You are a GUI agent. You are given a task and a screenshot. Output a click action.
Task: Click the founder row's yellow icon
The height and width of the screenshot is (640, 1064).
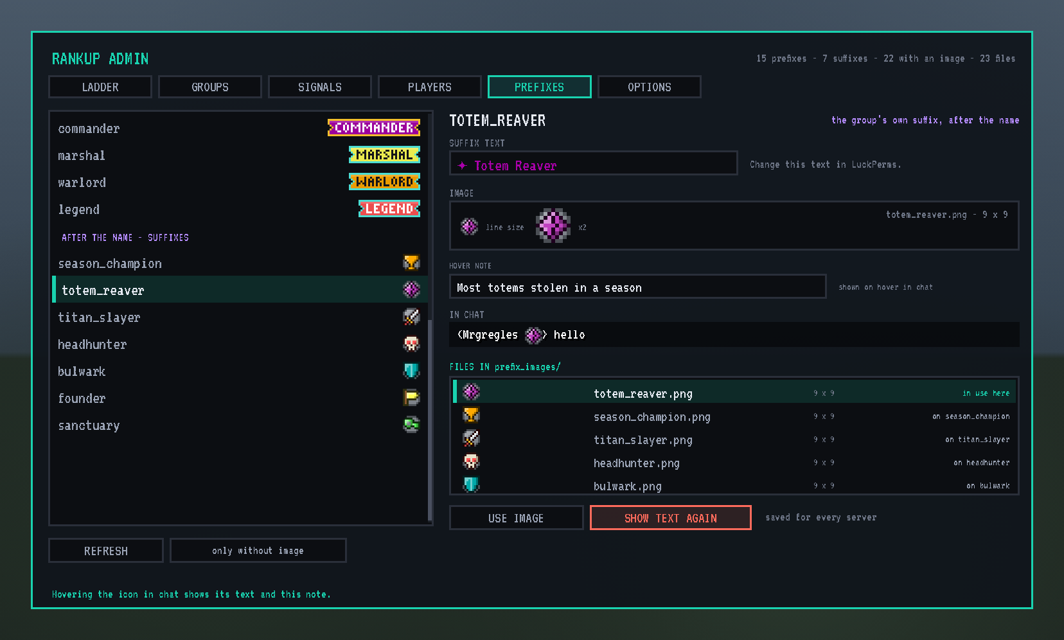tap(411, 398)
